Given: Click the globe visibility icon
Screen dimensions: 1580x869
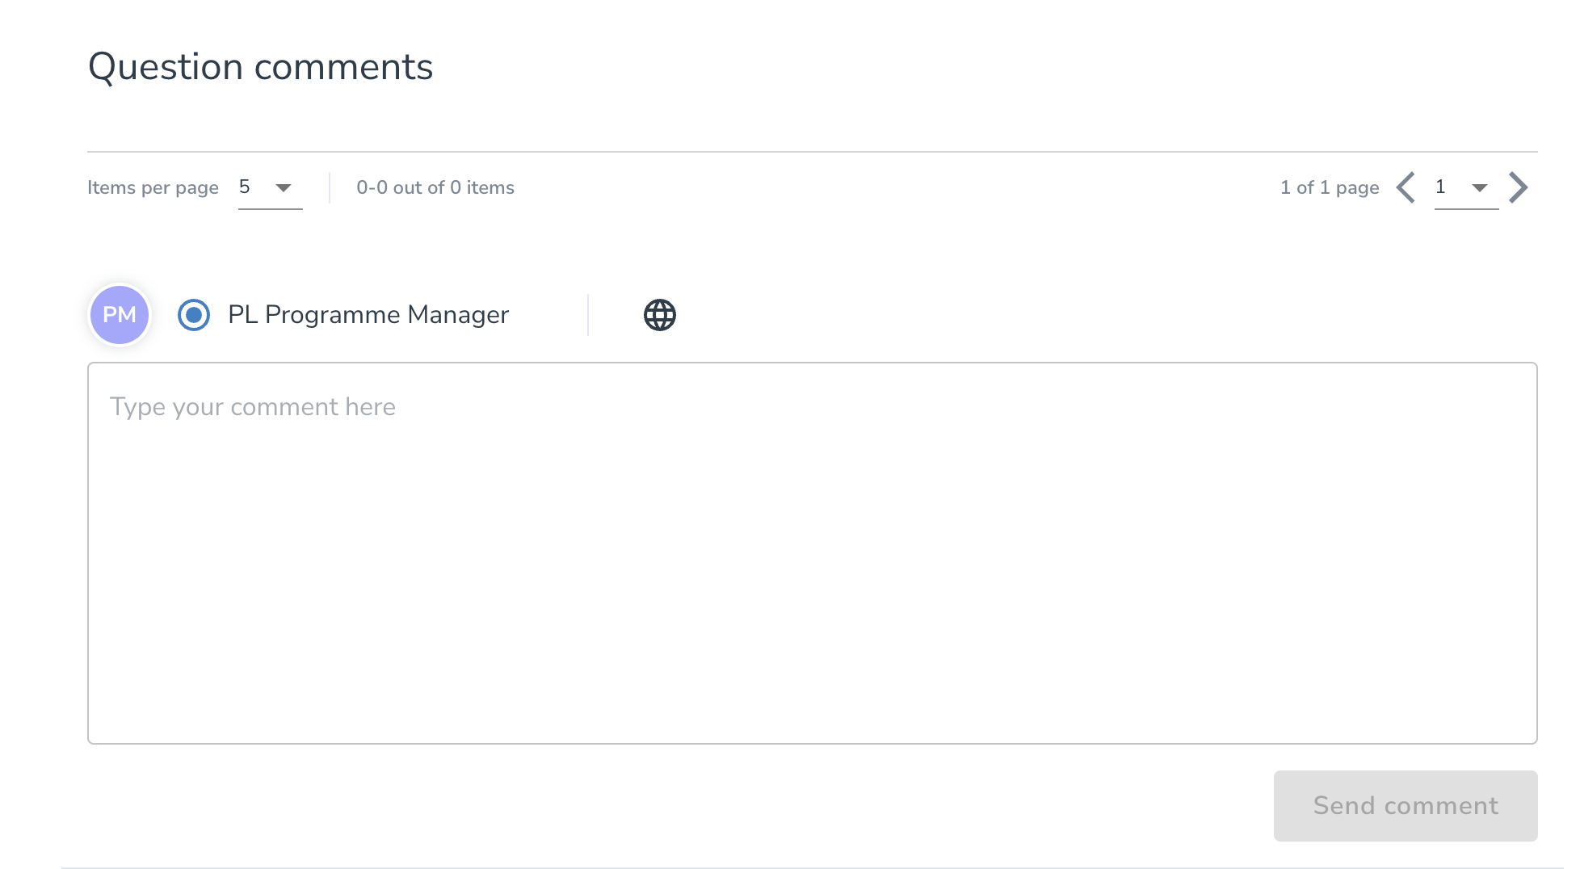Looking at the screenshot, I should [659, 315].
